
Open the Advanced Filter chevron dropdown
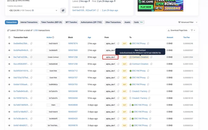click(197, 22)
